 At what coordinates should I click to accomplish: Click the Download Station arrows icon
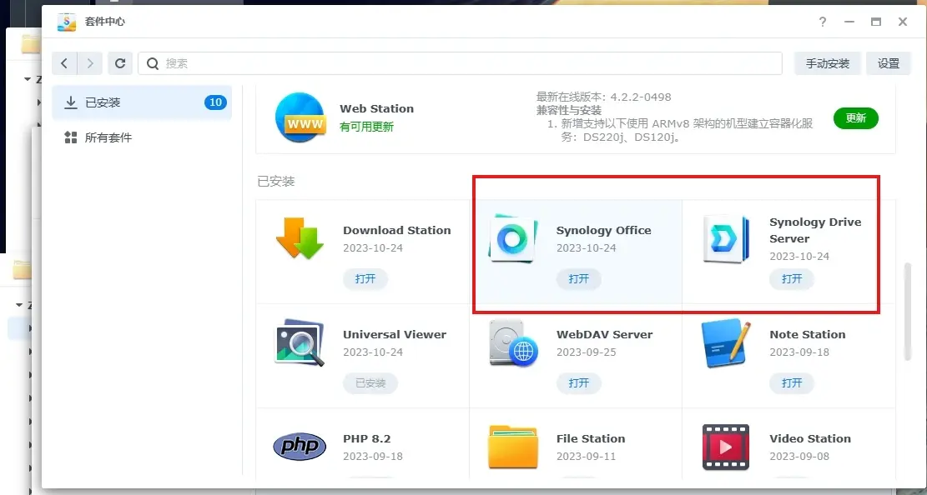tap(300, 238)
